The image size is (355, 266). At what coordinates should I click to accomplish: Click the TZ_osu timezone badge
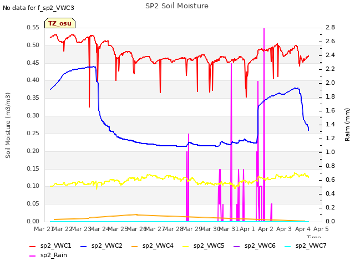click(x=60, y=23)
